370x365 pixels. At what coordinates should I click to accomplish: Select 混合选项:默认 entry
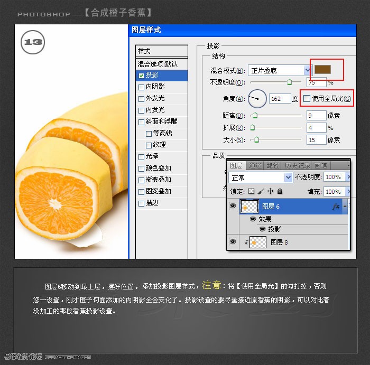(162, 64)
